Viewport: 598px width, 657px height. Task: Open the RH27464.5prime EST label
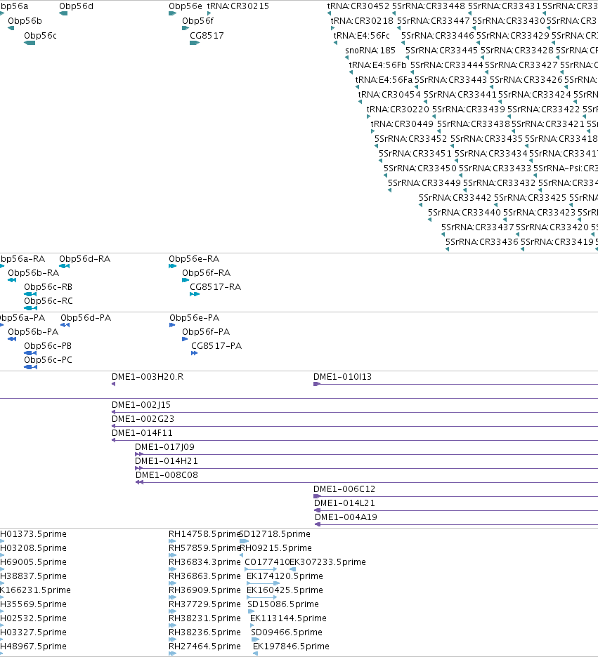pos(204,646)
